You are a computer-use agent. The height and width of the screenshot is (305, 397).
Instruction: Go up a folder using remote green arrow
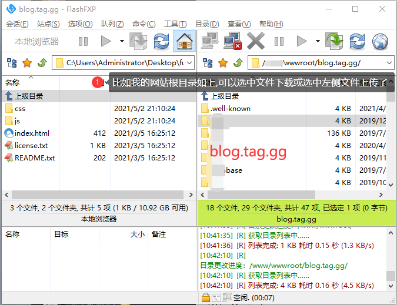click(x=238, y=63)
